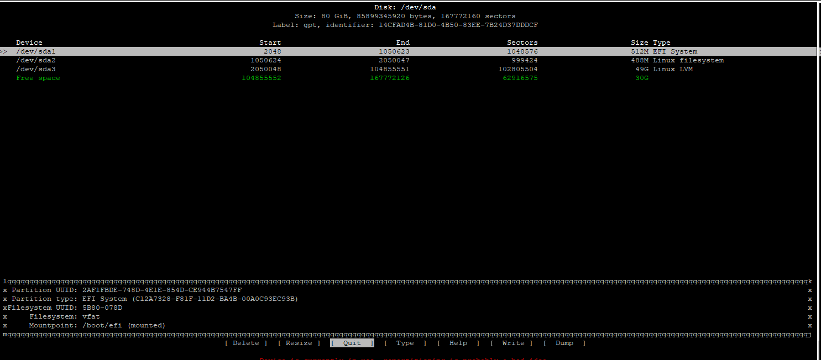The width and height of the screenshot is (821, 360).
Task: Click the Size Type column header
Action: pyautogui.click(x=651, y=42)
